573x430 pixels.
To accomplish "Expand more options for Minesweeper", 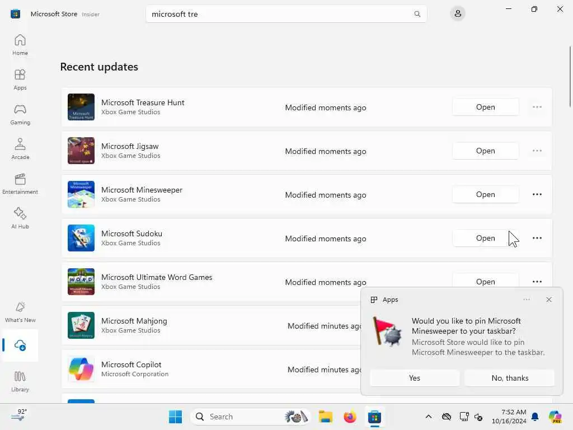I will pyautogui.click(x=537, y=194).
